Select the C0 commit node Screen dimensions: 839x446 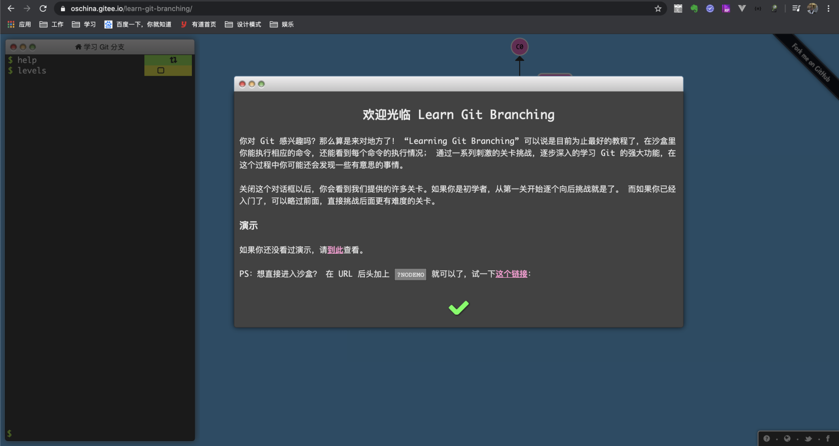[x=519, y=46]
